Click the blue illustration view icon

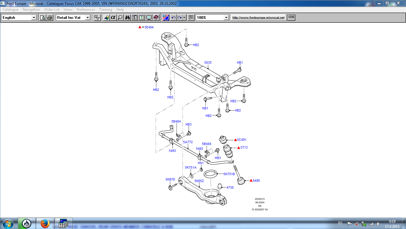tap(166, 18)
